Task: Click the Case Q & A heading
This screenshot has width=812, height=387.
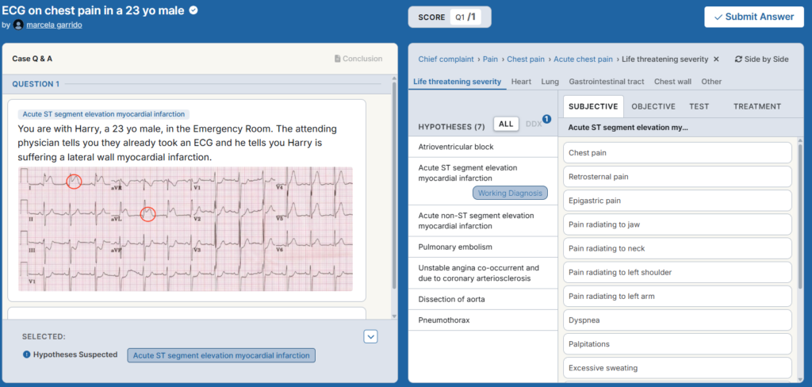Action: pos(32,59)
